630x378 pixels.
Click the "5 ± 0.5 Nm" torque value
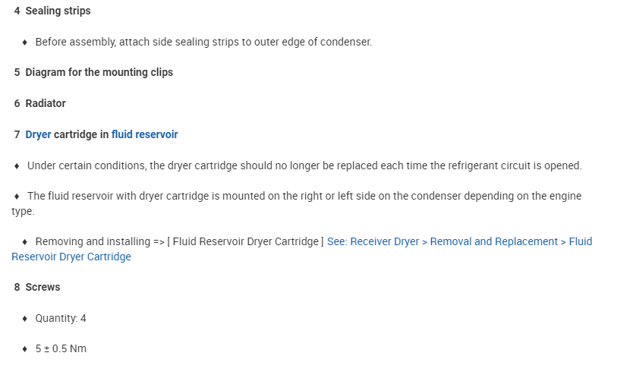pyautogui.click(x=61, y=349)
